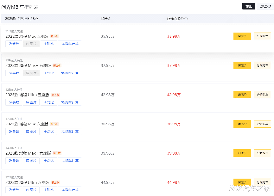This screenshot has width=274, height=196.
Task: Open the 2025款 增程 Max+ 五座版 link
Action: click(x=28, y=66)
